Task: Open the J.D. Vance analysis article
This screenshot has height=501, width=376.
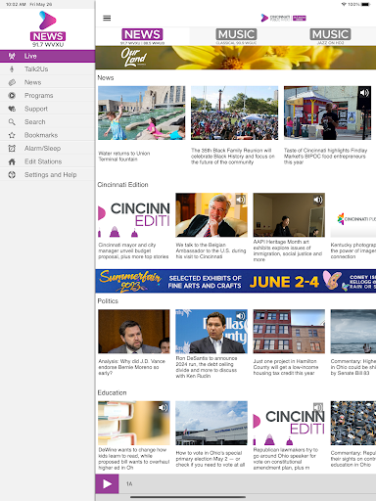Action: pos(132,367)
